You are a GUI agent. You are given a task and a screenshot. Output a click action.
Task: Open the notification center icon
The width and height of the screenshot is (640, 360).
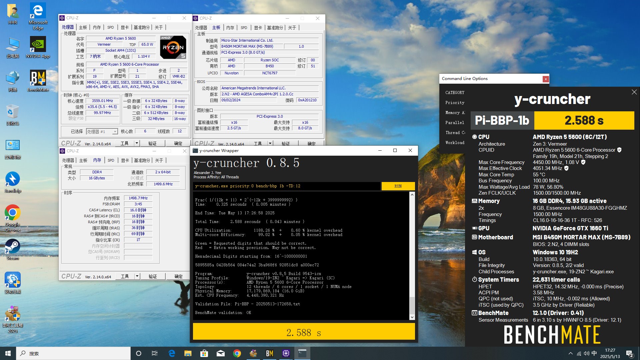(x=630, y=353)
